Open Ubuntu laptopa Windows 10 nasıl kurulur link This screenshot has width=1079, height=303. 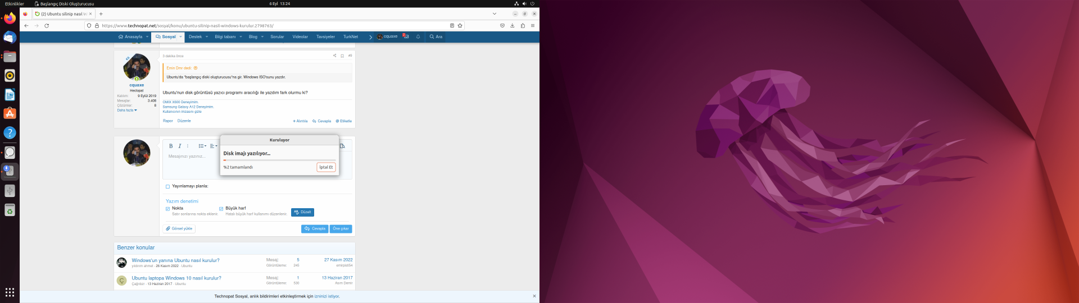point(176,278)
